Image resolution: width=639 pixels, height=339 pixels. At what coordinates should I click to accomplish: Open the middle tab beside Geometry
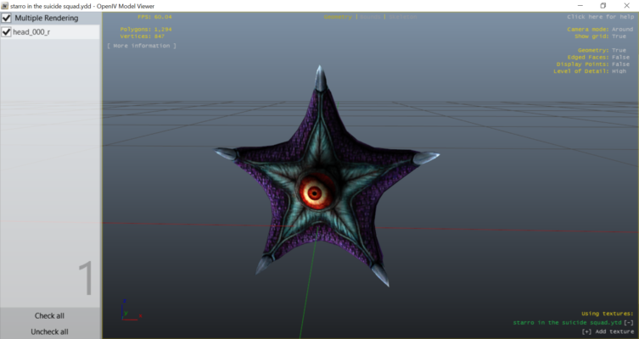pos(370,16)
